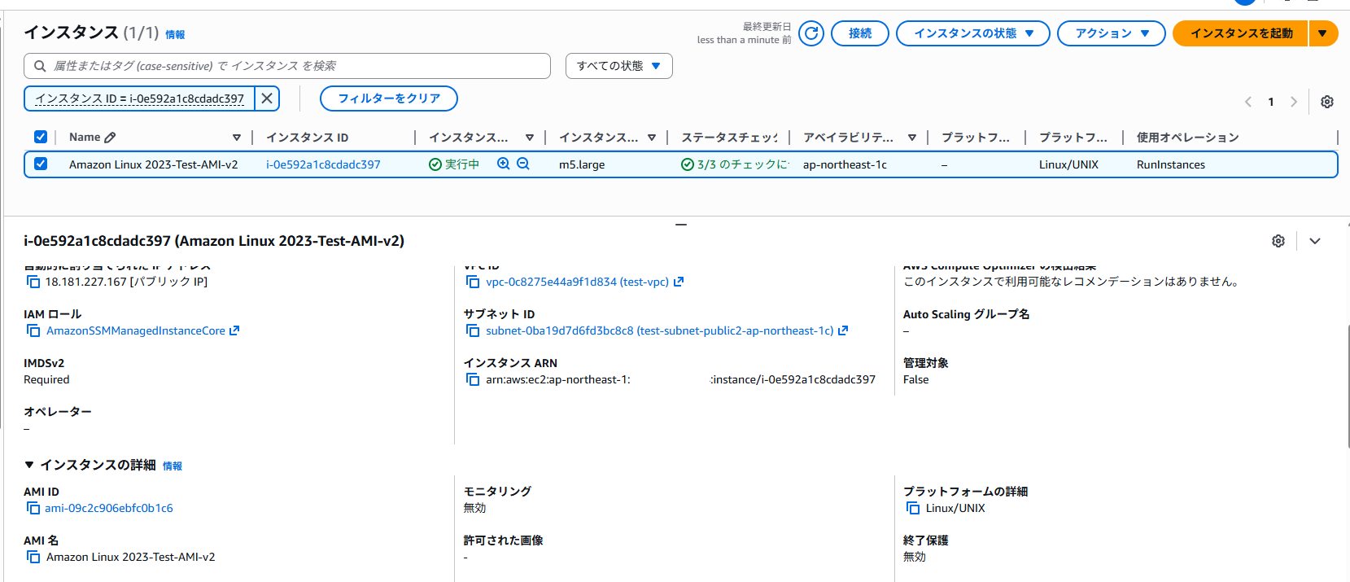
Task: Click the refresh instances icon
Action: 811,33
